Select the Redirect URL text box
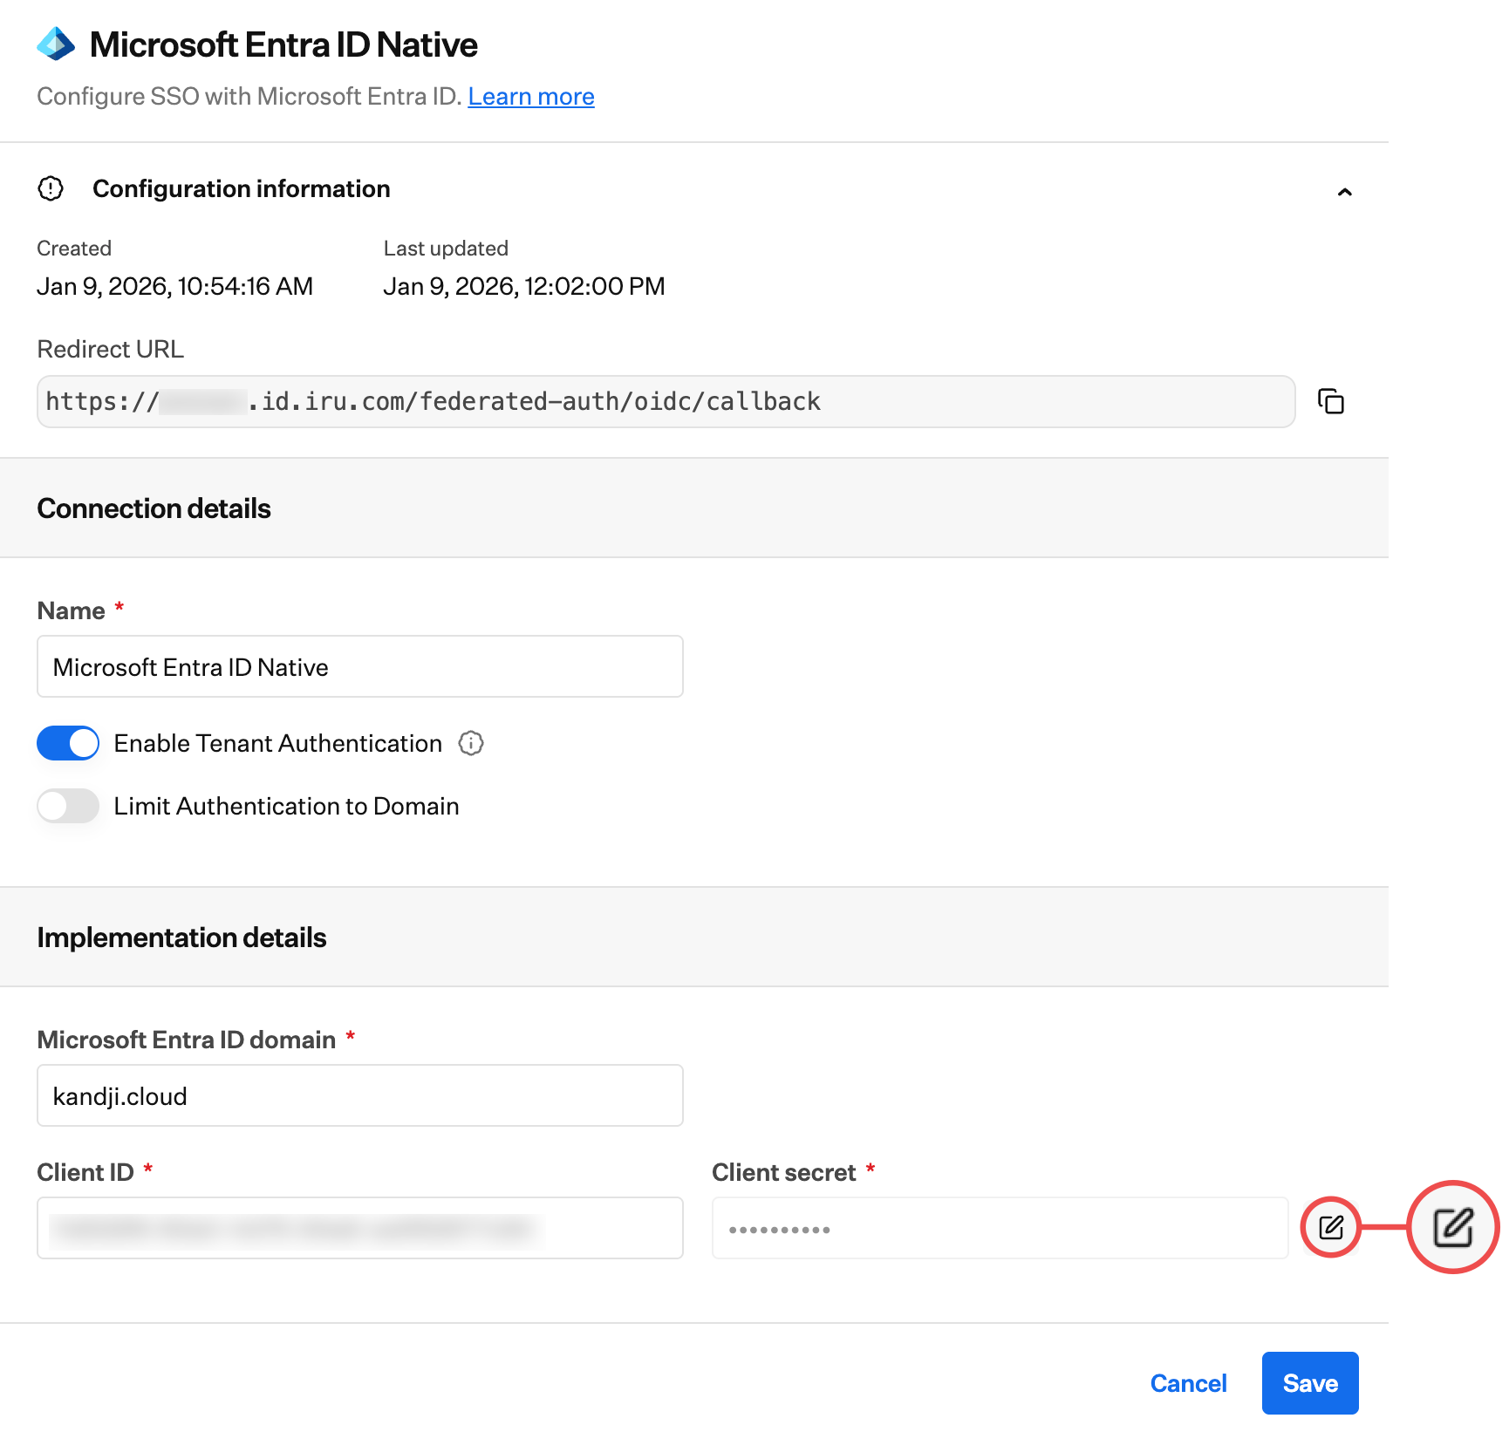Image resolution: width=1509 pixels, height=1432 pixels. coord(666,401)
